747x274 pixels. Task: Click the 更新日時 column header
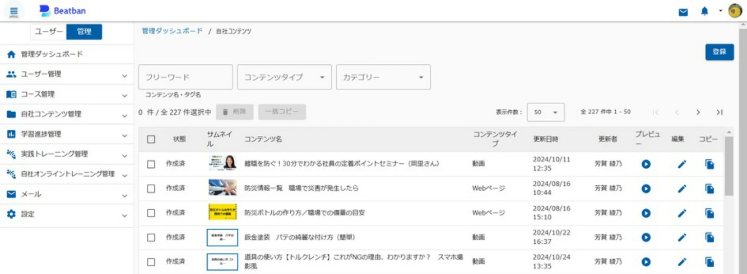click(x=546, y=139)
